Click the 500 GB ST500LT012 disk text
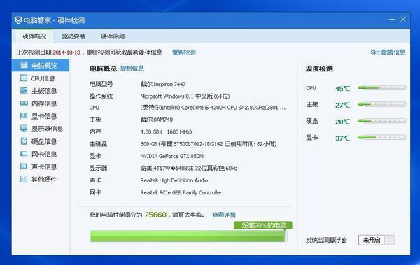This screenshot has width=420, height=265. [x=209, y=144]
